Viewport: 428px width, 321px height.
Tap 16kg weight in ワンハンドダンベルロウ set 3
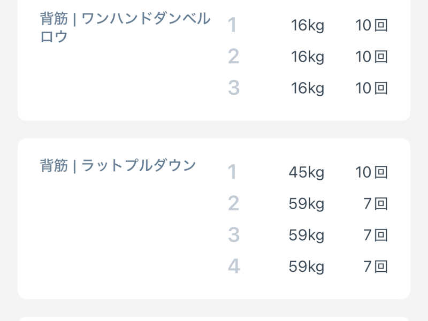(x=307, y=88)
